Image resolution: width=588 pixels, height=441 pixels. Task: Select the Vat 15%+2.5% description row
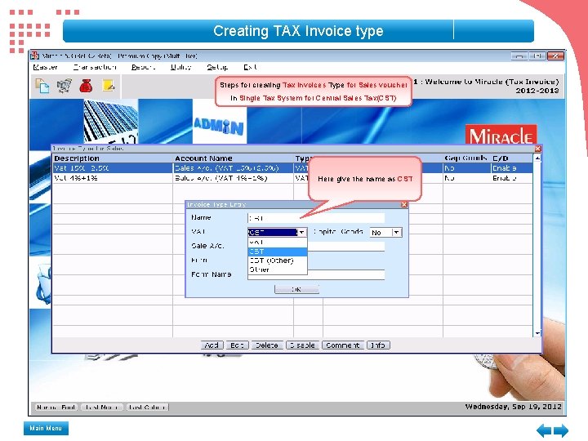(x=113, y=168)
